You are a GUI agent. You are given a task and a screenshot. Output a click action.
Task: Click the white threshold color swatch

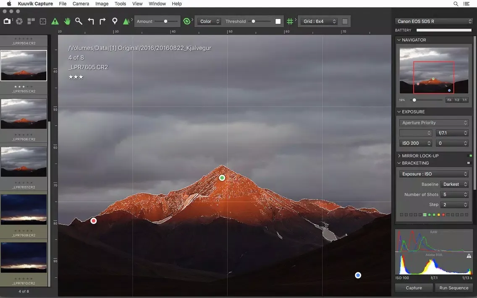pos(278,21)
